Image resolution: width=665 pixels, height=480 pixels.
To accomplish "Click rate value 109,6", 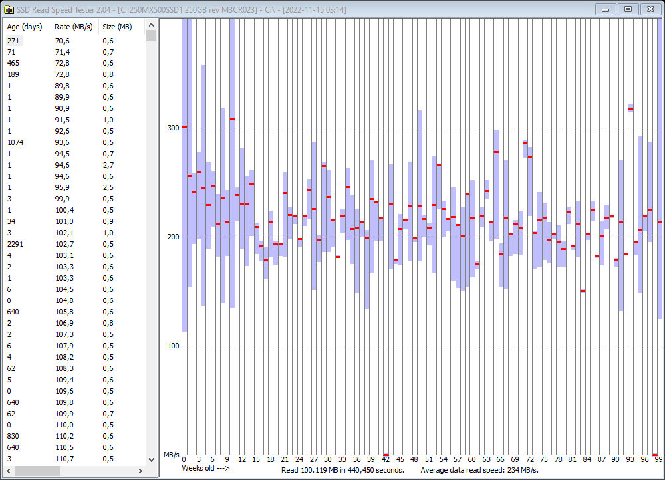I will tap(65, 391).
